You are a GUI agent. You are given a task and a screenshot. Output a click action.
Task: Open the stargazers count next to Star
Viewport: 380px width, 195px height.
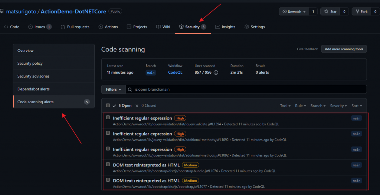[344, 11]
